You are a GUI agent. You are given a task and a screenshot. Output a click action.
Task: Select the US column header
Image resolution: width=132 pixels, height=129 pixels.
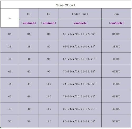(x=29, y=14)
